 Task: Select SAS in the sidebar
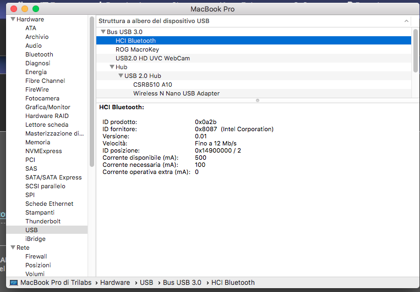31,169
